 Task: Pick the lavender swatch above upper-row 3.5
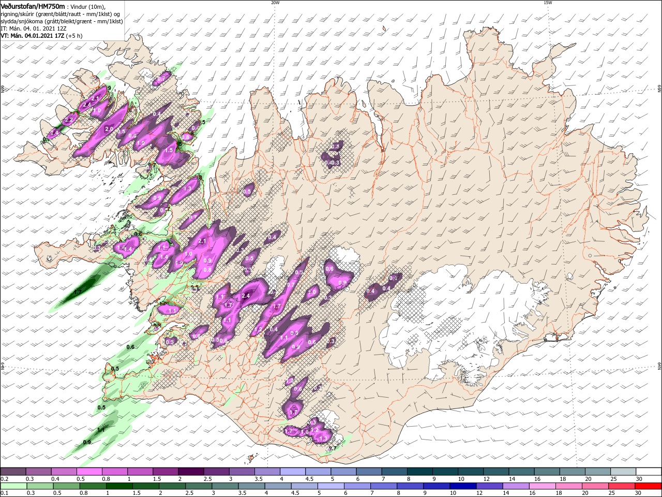267,472
